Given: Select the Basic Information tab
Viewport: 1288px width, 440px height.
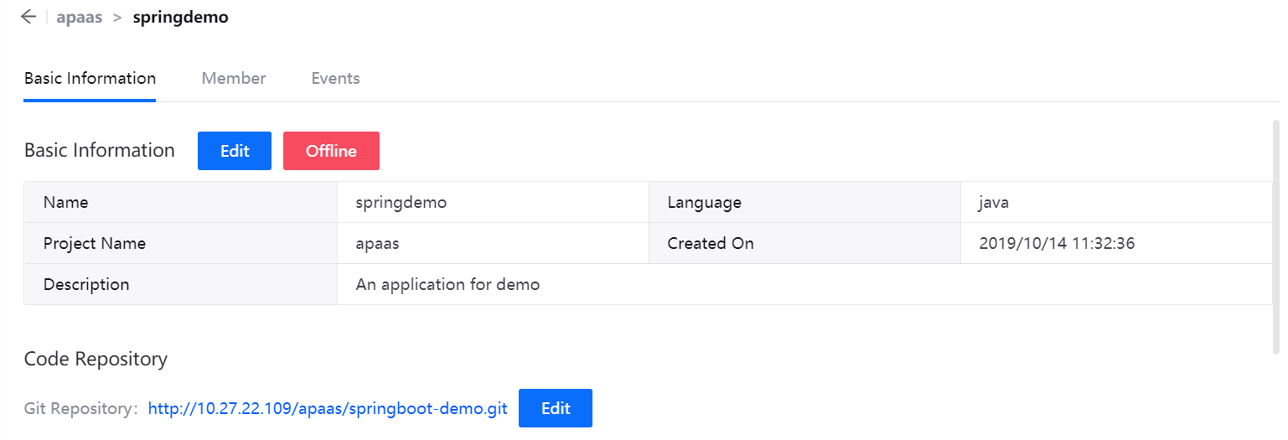Looking at the screenshot, I should (x=90, y=79).
